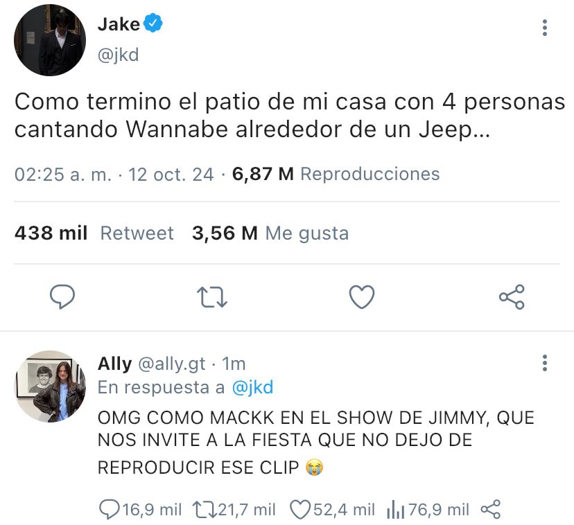
Task: Click the @ally.gt handle
Action: pos(172,364)
